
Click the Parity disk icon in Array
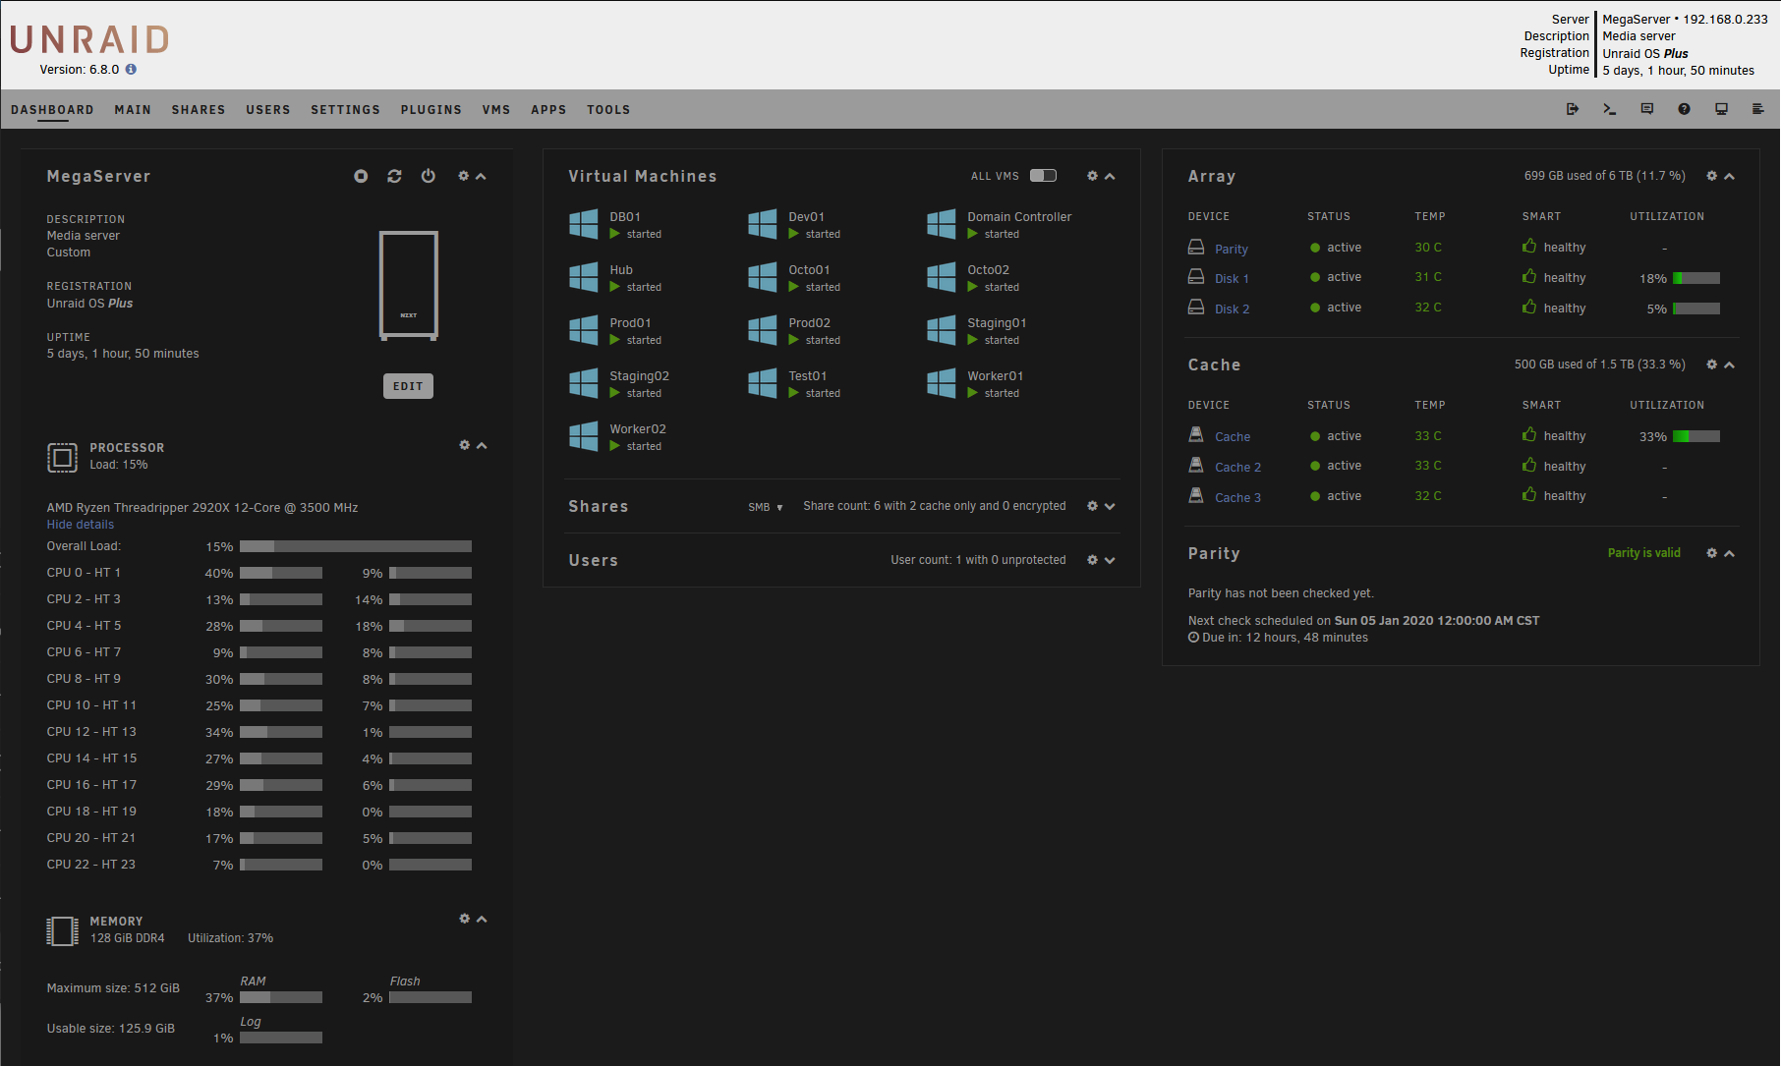pos(1195,247)
